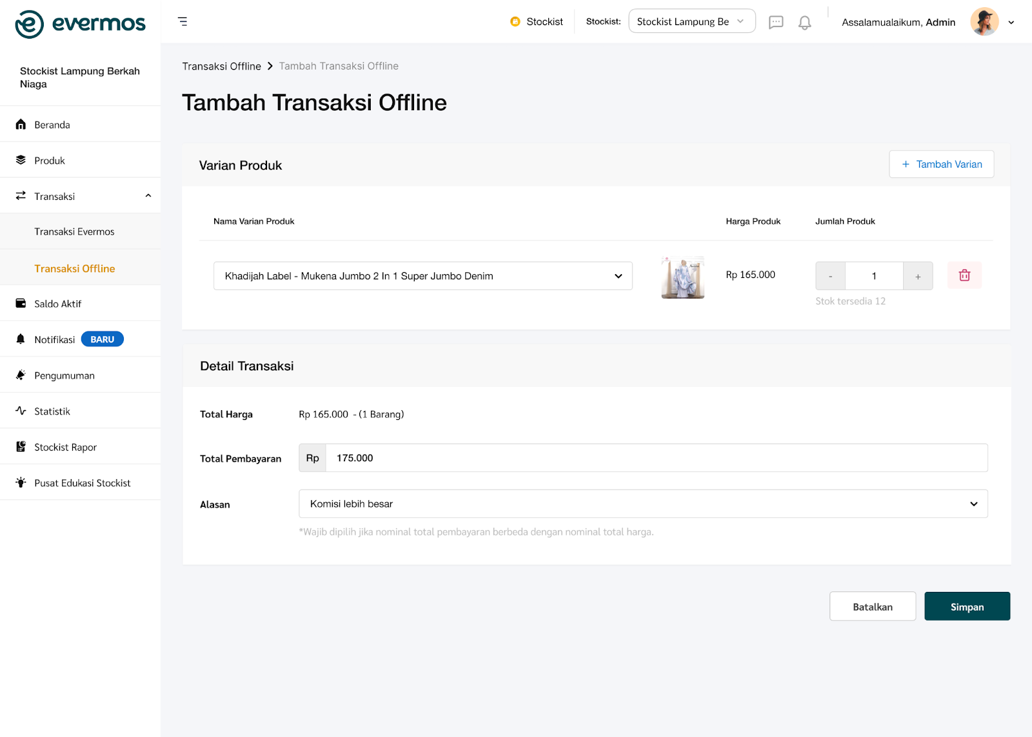Click the Pusat Edukasi Stockist lightbulb icon
The image size is (1032, 737).
tap(20, 482)
